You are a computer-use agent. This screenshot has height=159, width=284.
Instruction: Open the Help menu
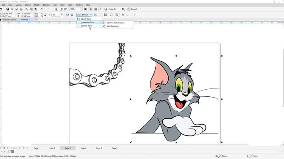[88, 5]
